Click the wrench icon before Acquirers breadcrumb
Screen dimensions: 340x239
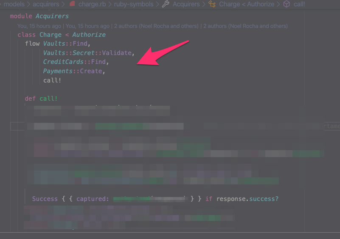[x=166, y=4]
